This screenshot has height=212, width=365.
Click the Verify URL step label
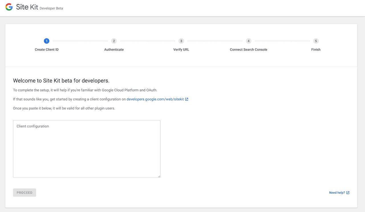[181, 50]
